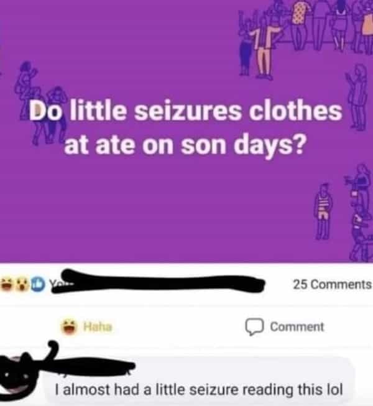Click the Haha emoji in reaction summary
Viewport: 373px width, 406px height.
pyautogui.click(x=7, y=284)
